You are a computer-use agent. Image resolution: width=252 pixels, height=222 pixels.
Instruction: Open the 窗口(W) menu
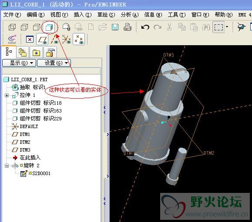coord(200,15)
